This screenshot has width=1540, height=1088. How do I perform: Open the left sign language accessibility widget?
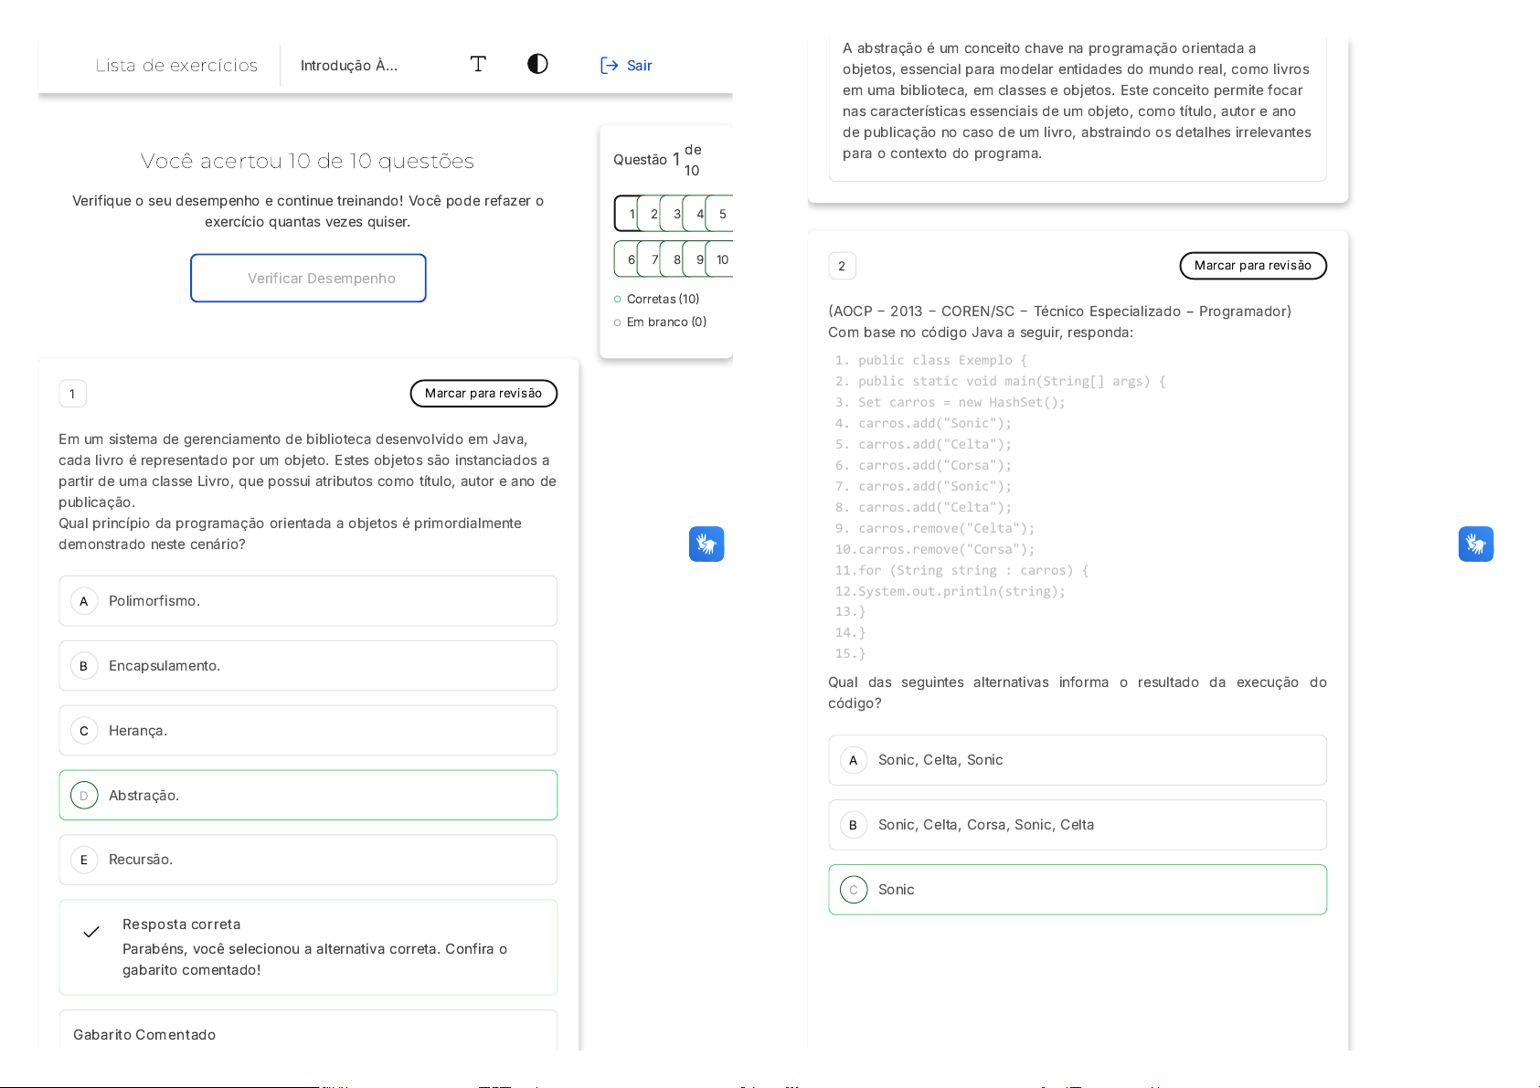(x=706, y=544)
